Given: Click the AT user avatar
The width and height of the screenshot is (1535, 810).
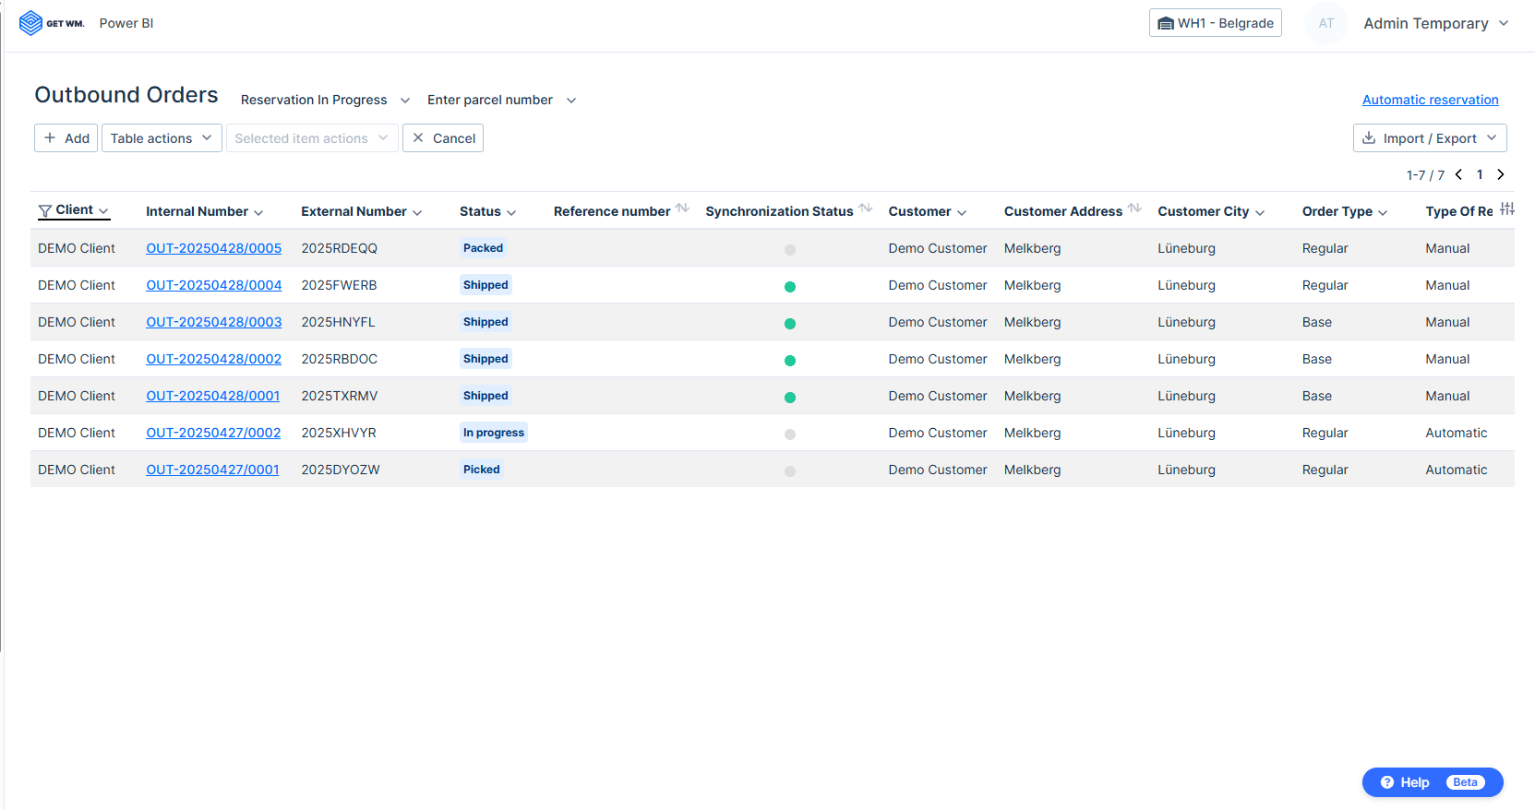Looking at the screenshot, I should point(1326,23).
